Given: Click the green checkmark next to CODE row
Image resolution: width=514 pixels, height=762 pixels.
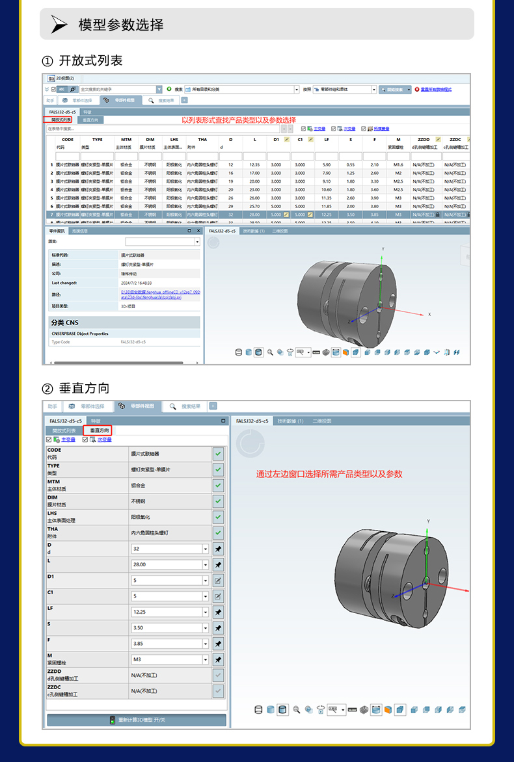Looking at the screenshot, I should [218, 454].
